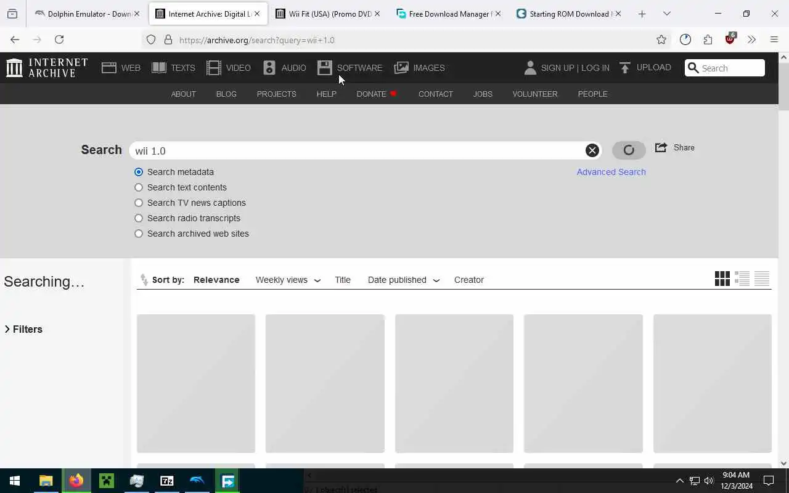
Task: Open the Images section icon
Action: tap(401, 68)
